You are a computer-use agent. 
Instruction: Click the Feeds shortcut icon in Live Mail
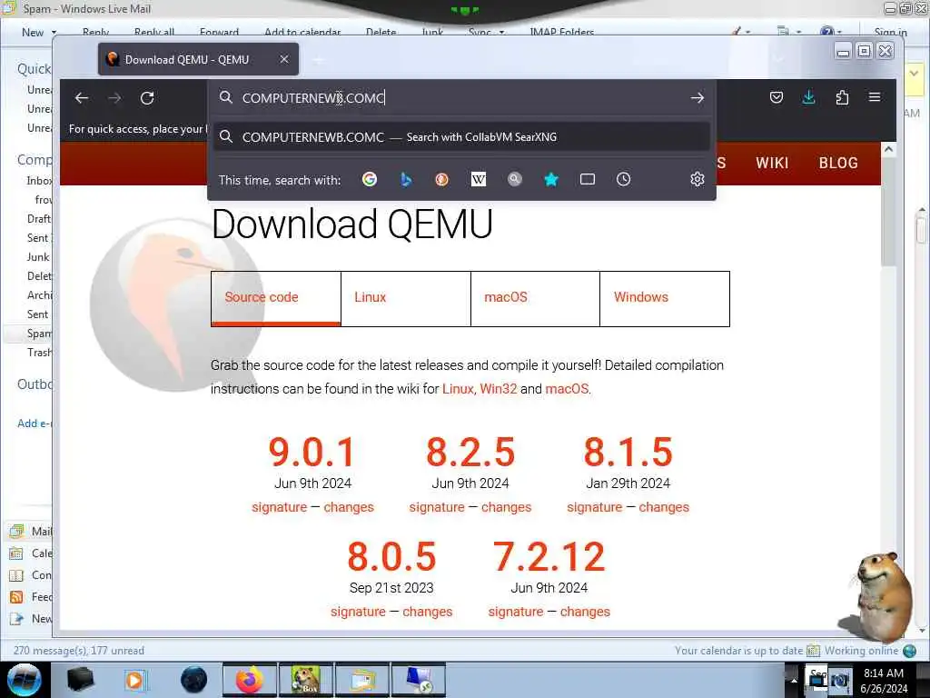16,597
